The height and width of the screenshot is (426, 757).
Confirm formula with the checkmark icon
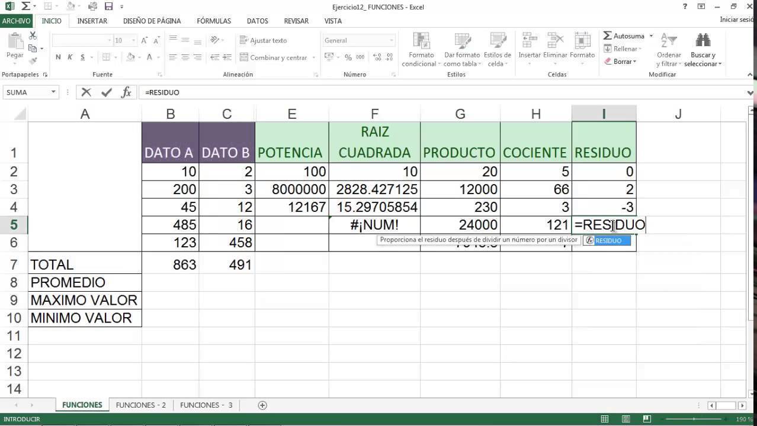click(x=107, y=92)
